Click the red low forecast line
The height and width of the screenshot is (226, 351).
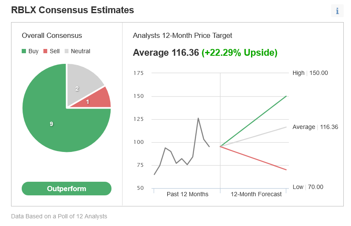[255, 159]
